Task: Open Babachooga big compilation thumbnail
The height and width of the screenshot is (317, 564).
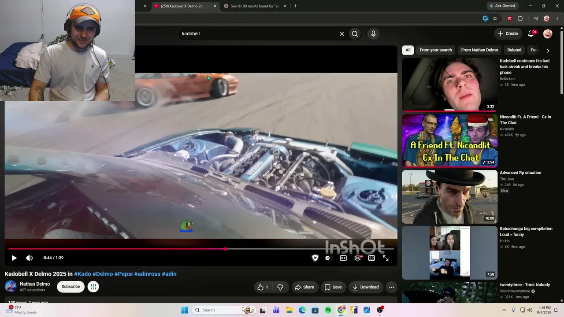Action: coord(449,253)
